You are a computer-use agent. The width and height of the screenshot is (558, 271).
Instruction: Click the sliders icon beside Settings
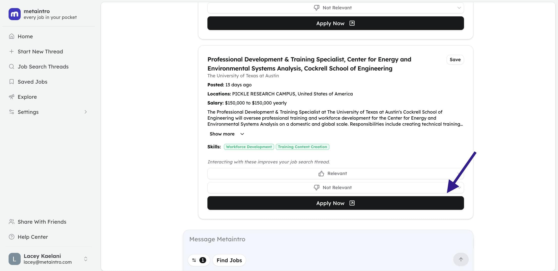(x=12, y=112)
